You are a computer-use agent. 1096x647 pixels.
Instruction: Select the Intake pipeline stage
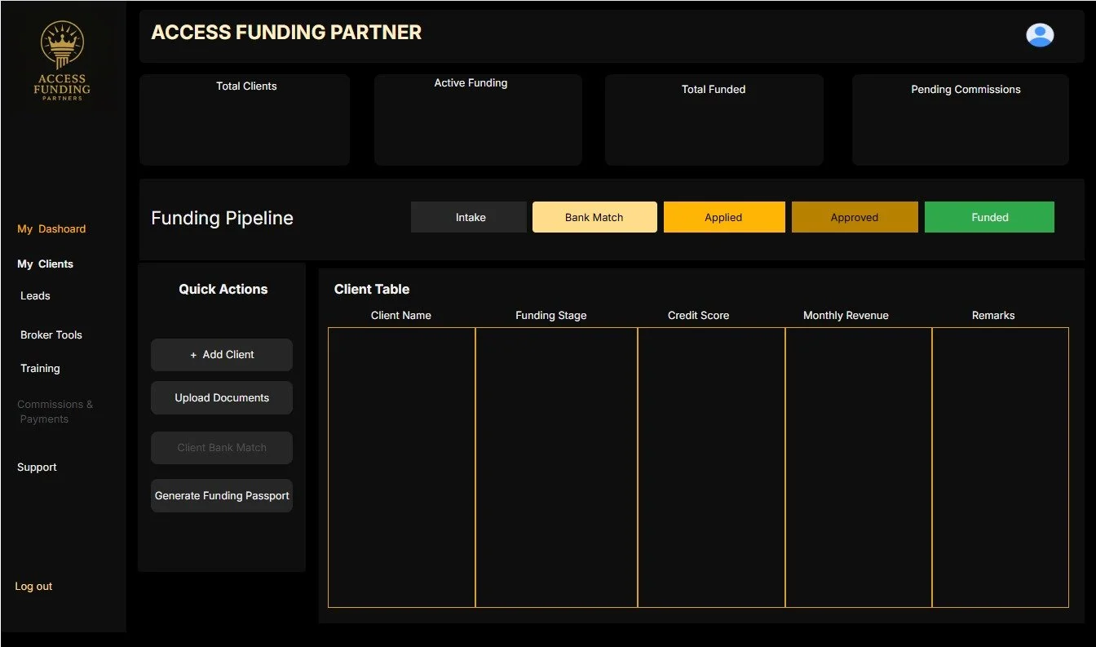[469, 217]
